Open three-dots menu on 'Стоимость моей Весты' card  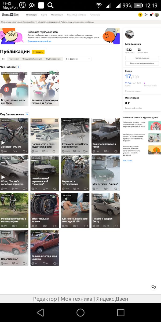pos(87,121)
